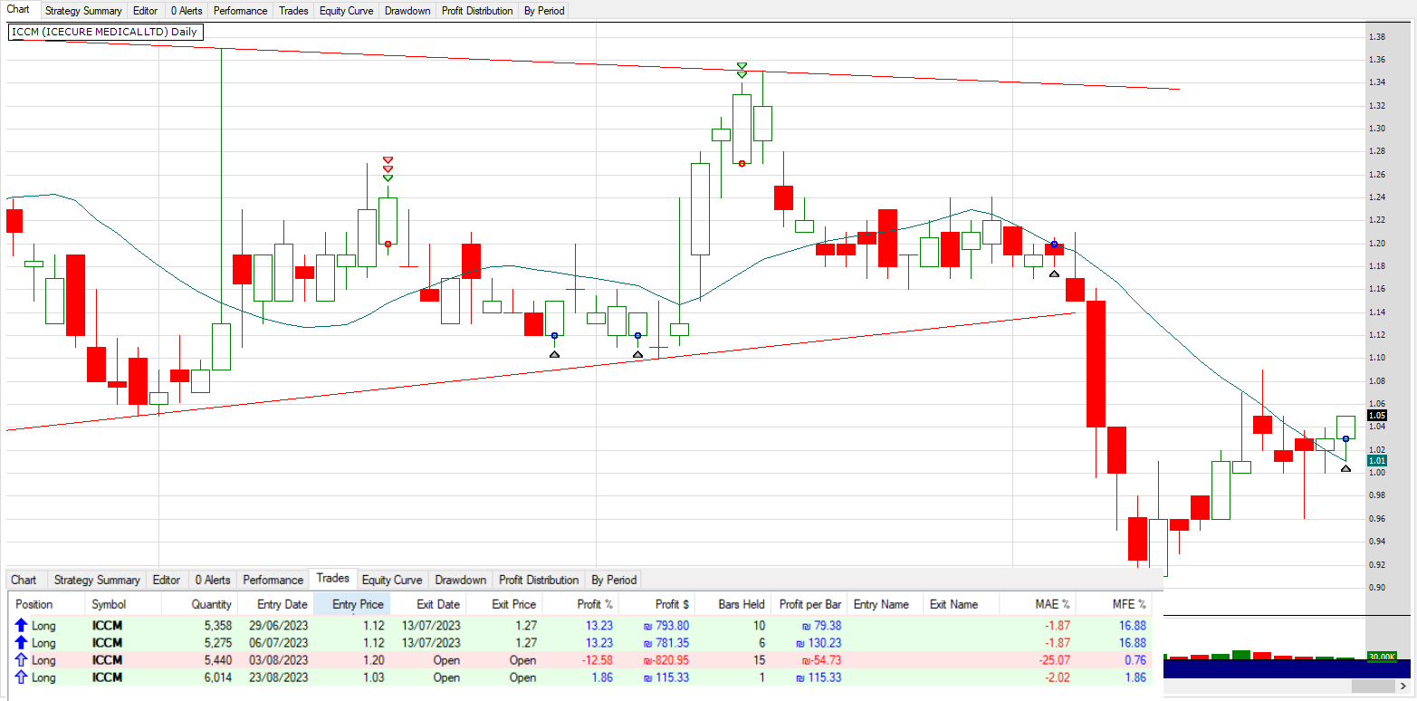Click the Long arrow icon for 29/06/2023 trade
1417x701 pixels.
click(22, 625)
